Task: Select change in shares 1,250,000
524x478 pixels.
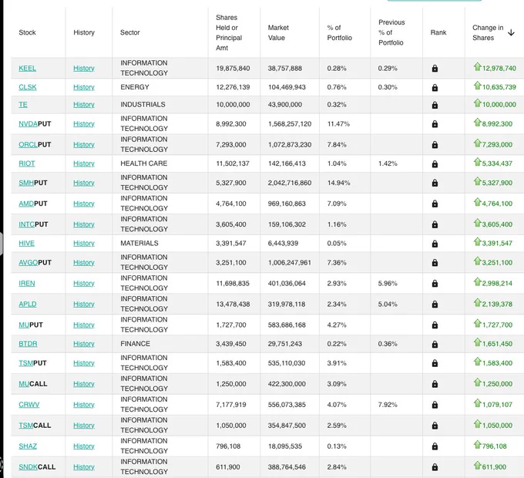Action: pos(497,384)
